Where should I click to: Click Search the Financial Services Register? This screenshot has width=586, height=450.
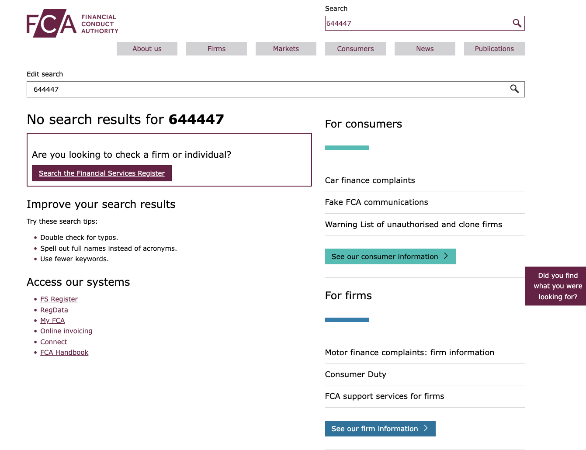(x=102, y=173)
